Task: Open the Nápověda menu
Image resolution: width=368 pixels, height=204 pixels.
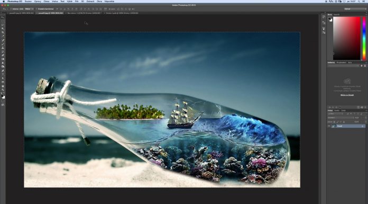Action: click(109, 2)
